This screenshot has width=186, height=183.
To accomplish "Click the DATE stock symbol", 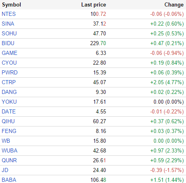I will pos(9,111).
